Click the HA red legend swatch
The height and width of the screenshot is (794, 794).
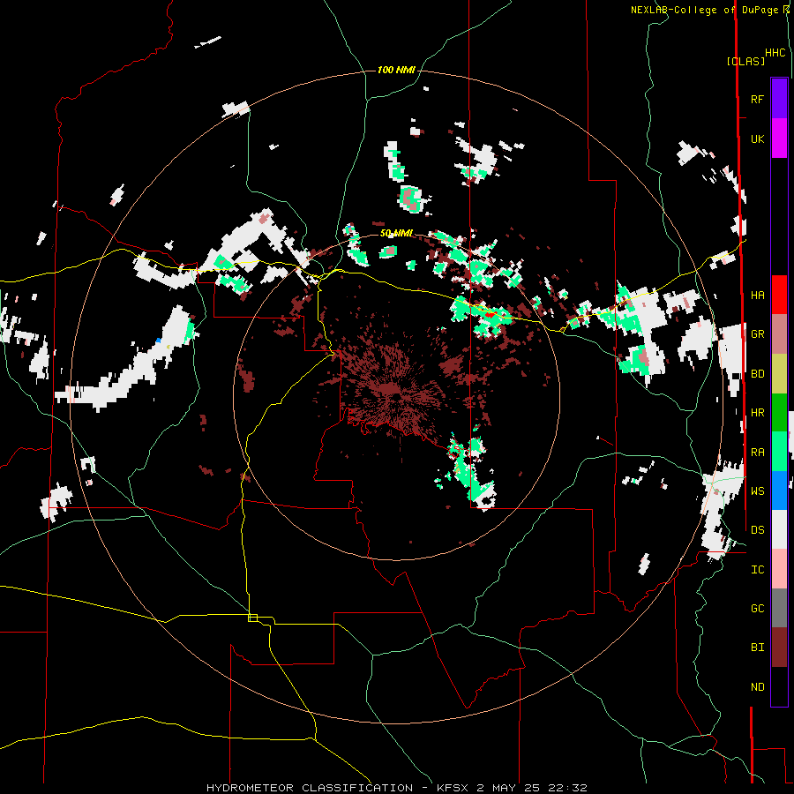[x=779, y=295]
